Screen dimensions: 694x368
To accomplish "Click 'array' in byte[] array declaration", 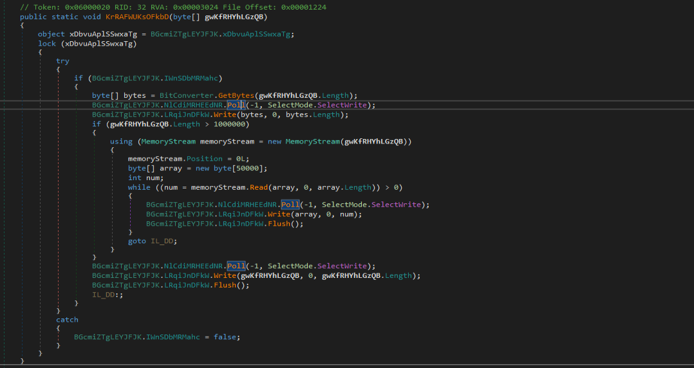I will click(171, 169).
